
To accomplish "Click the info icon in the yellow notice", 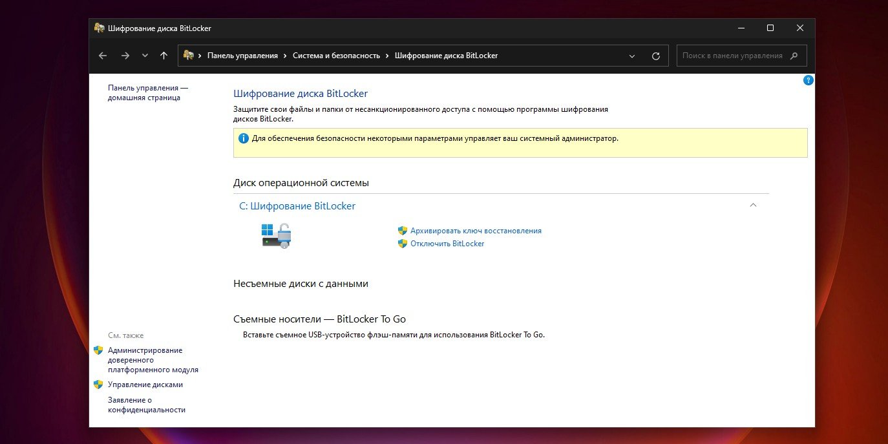I will [243, 138].
